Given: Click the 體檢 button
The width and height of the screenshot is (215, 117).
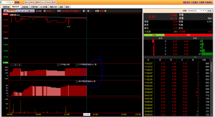Looking at the screenshot, I should (x=38, y=2).
